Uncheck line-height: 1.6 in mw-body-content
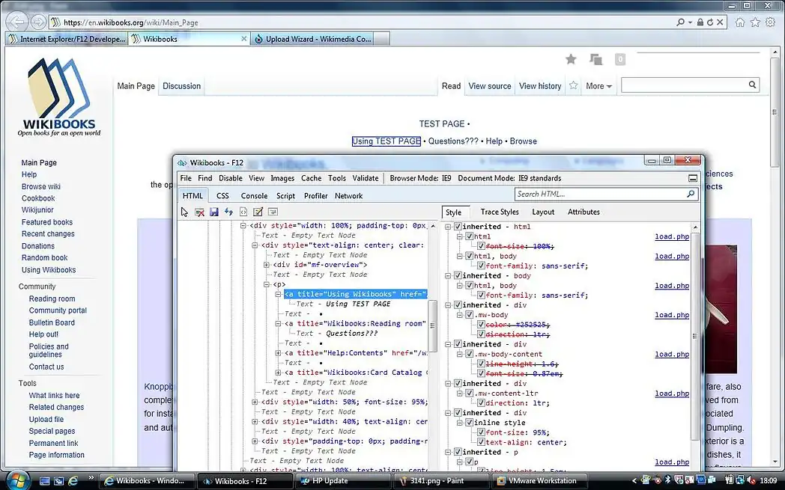Screen dimensions: 785x490 [x=482, y=363]
